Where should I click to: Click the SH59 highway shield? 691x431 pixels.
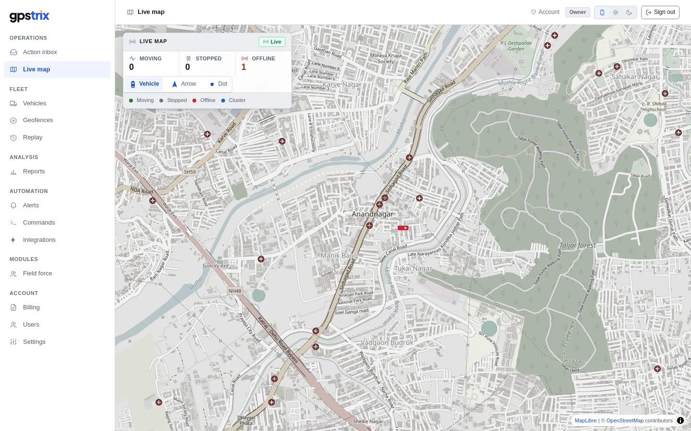(x=190, y=172)
